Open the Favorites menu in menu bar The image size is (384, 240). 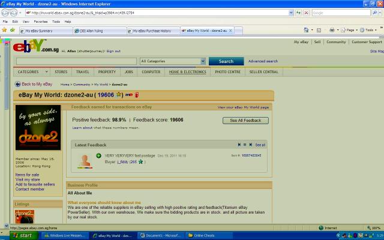tap(40, 21)
